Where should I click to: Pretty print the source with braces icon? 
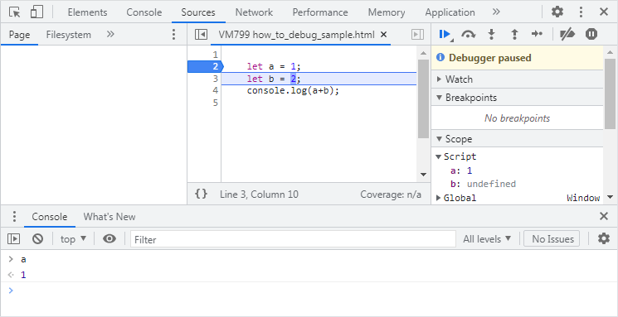201,194
